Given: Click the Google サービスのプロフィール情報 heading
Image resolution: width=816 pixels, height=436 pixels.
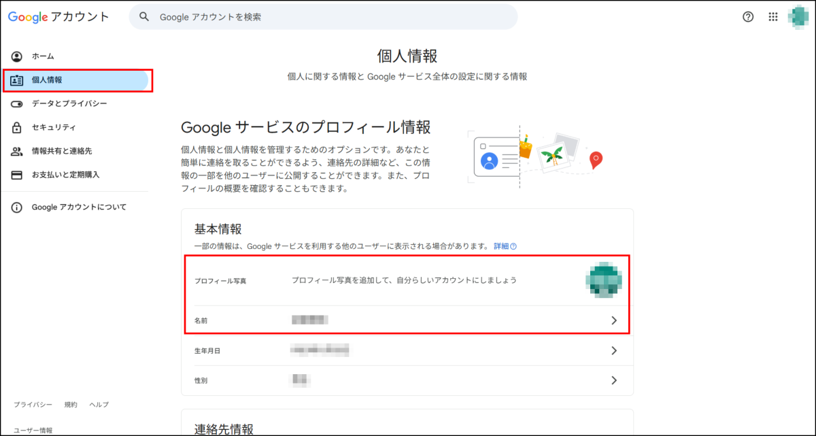Looking at the screenshot, I should click(x=306, y=127).
